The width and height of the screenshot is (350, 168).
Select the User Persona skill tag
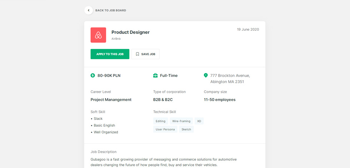click(165, 129)
